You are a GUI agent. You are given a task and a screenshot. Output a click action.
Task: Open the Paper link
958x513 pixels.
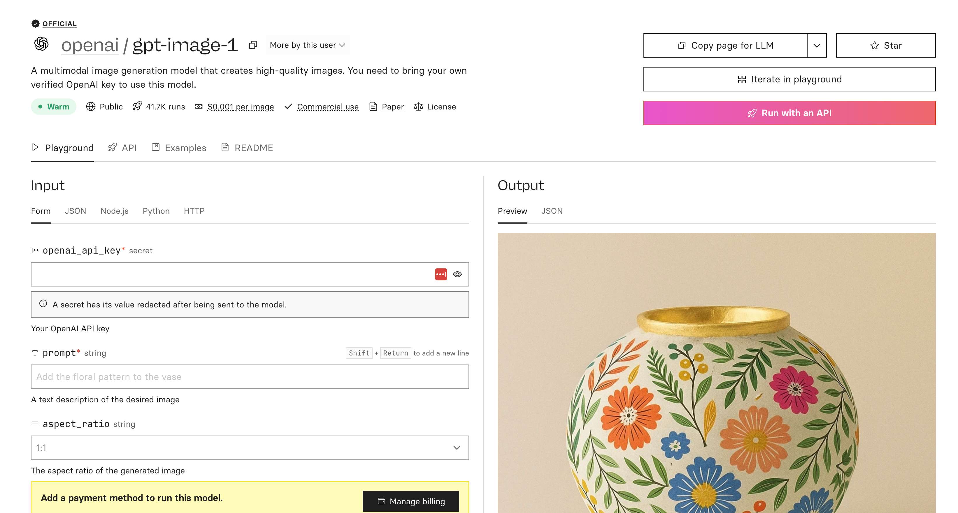pos(392,107)
